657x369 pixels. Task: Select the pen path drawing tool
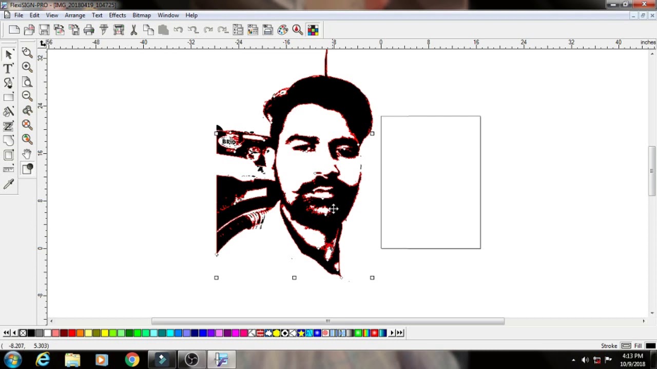click(x=8, y=83)
